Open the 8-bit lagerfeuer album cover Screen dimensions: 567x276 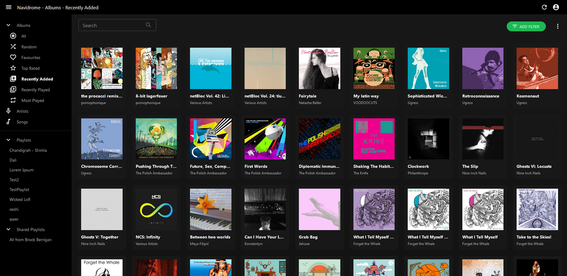pyautogui.click(x=156, y=68)
